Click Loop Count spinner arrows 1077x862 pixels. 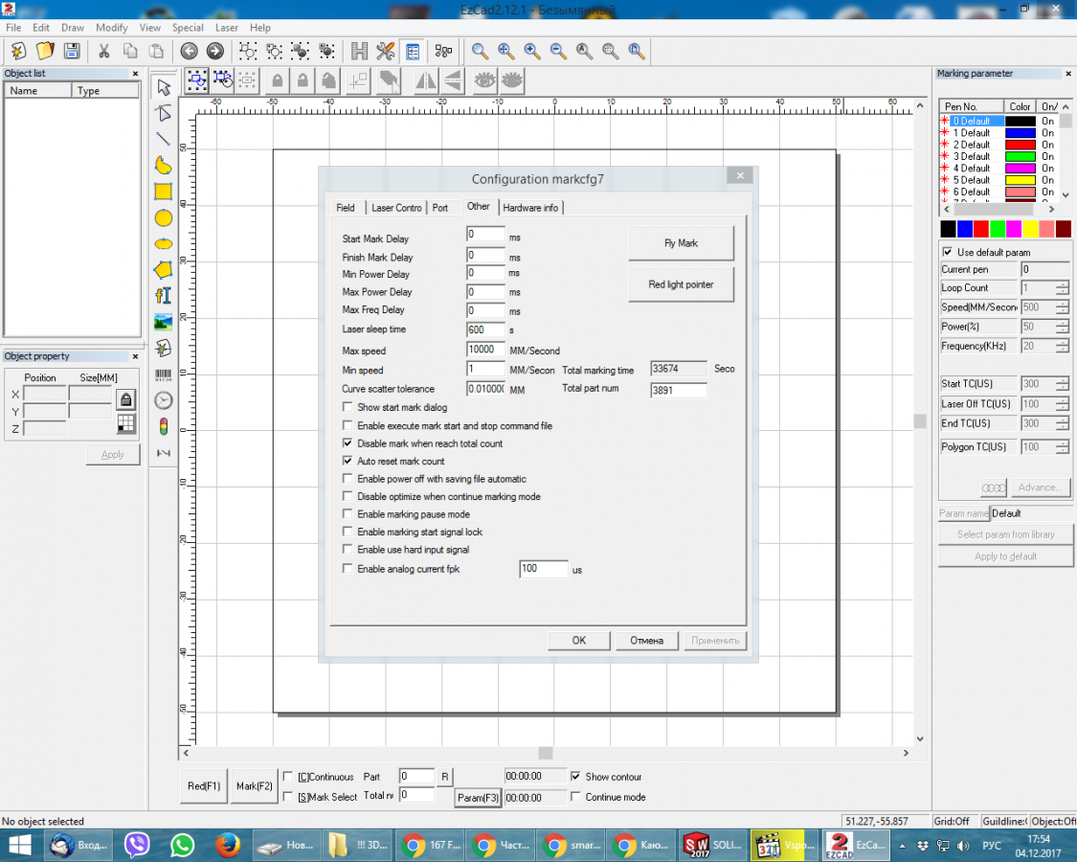[x=1062, y=288]
